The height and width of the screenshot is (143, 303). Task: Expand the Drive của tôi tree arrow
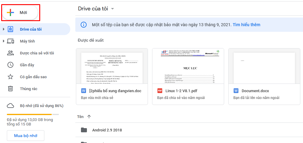[4, 29]
